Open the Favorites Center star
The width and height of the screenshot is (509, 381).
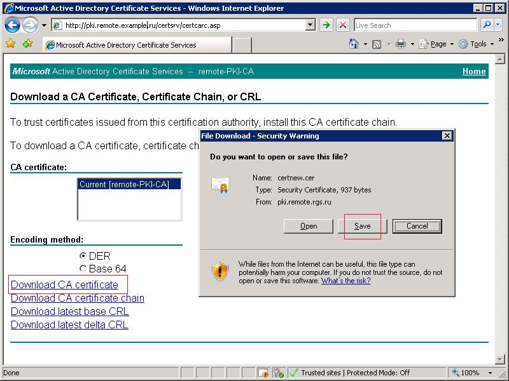tap(11, 43)
